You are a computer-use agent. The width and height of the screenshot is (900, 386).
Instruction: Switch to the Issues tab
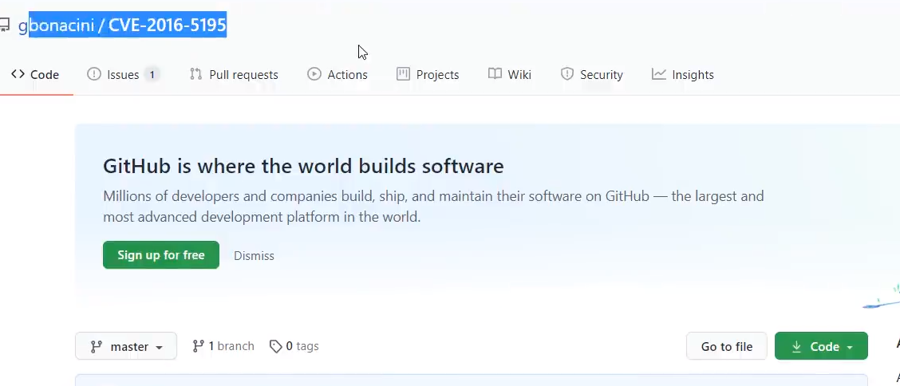tap(123, 74)
